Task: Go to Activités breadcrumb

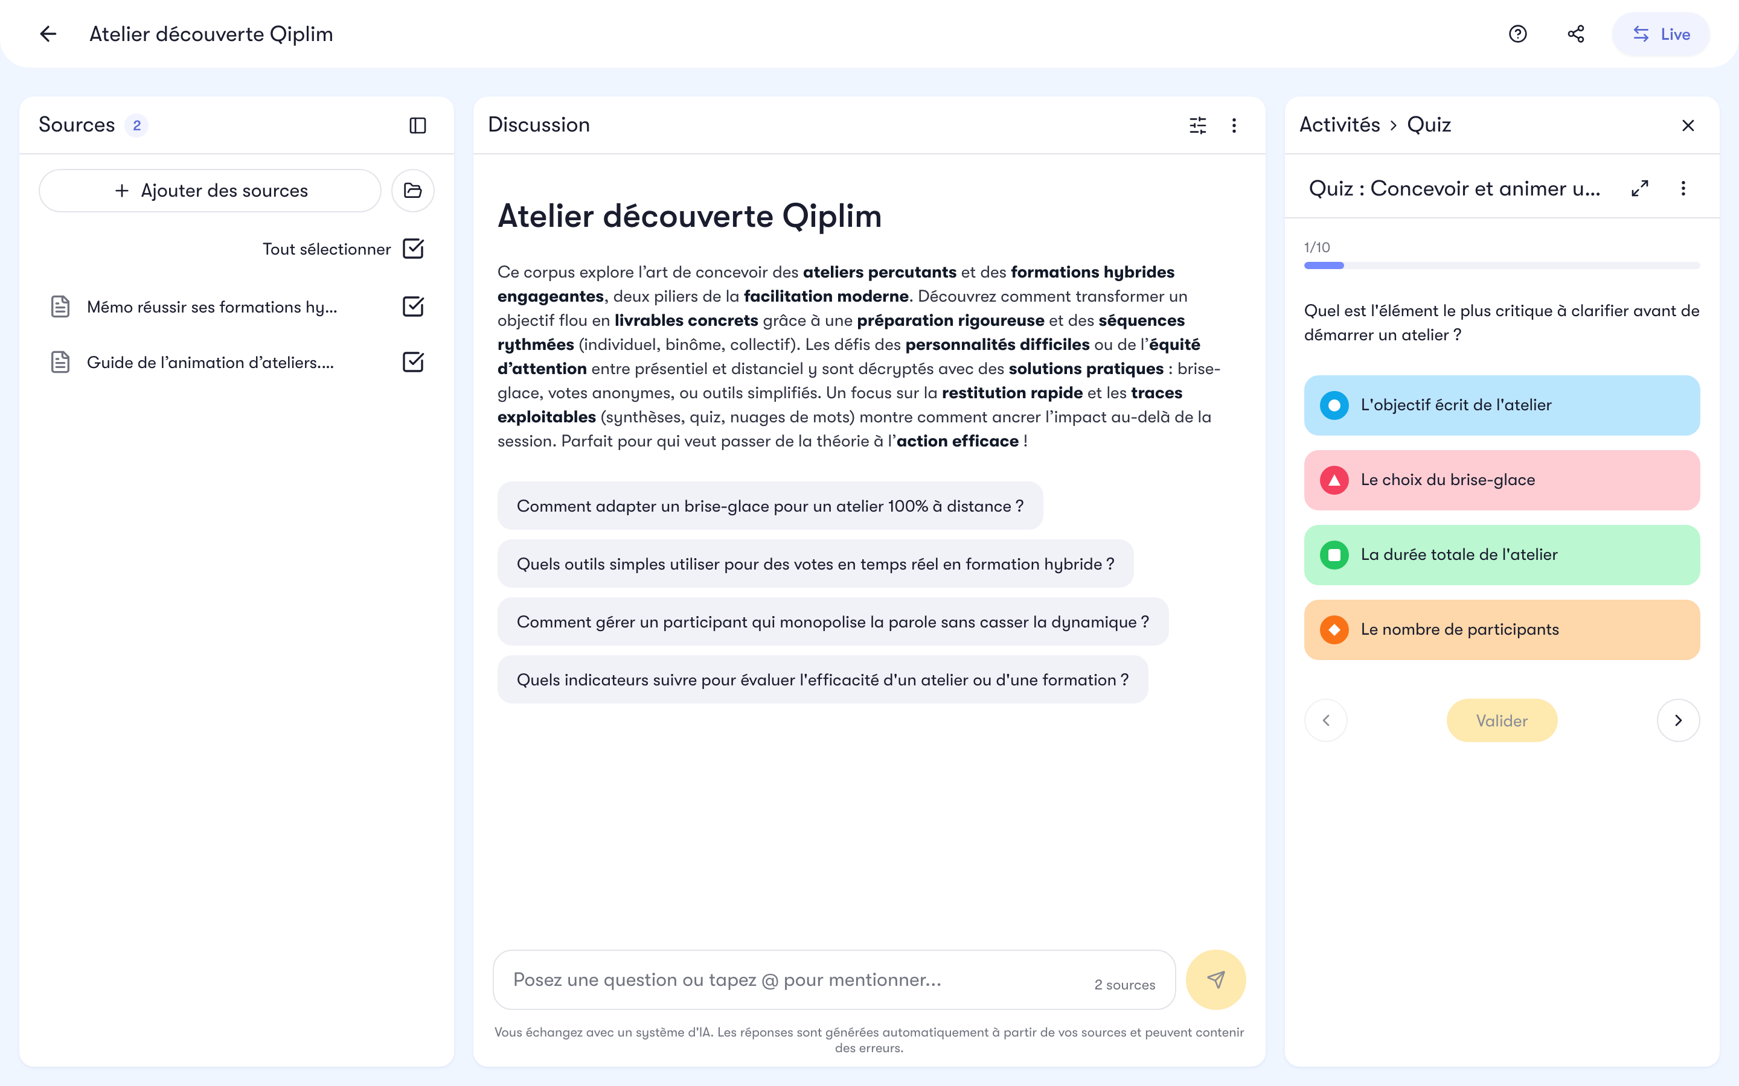Action: 1339,125
